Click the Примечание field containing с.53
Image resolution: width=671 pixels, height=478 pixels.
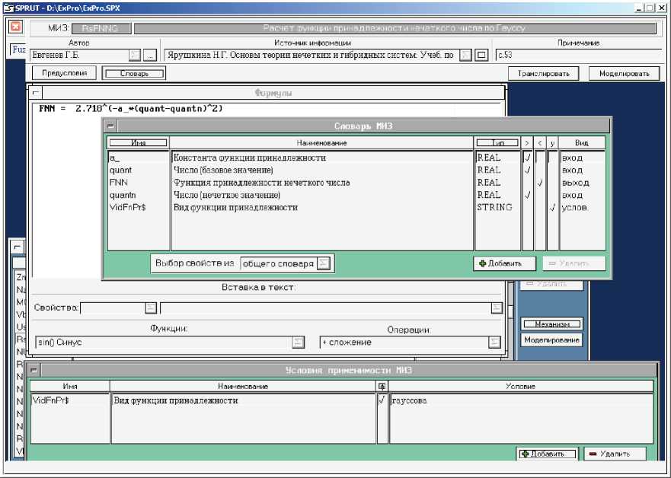tap(579, 55)
